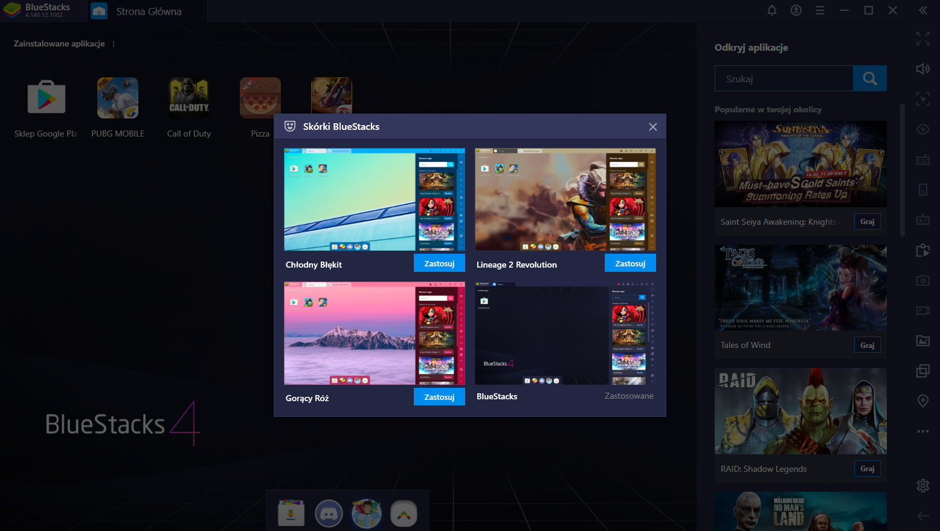Screen dimensions: 940x531
Task: Open the hamburger menu in title bar
Action: (820, 10)
